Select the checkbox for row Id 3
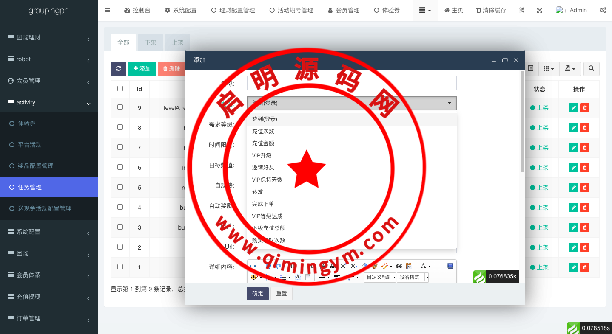 click(x=120, y=227)
